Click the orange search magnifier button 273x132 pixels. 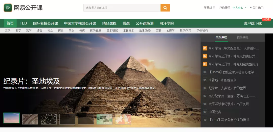pyautogui.click(x=165, y=8)
